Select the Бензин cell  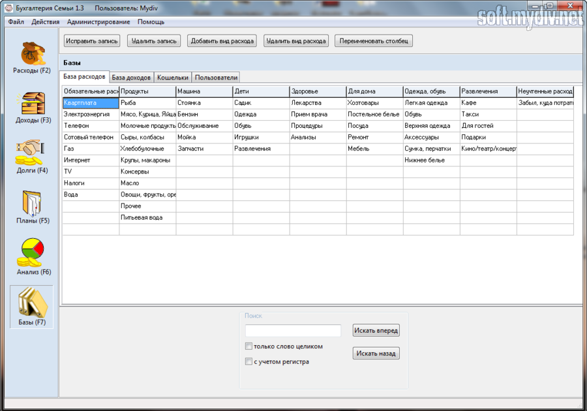coord(204,114)
